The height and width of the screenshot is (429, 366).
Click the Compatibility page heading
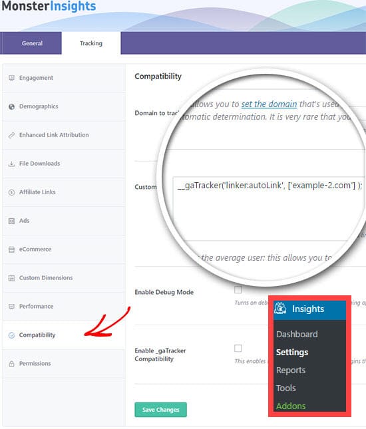click(x=158, y=76)
